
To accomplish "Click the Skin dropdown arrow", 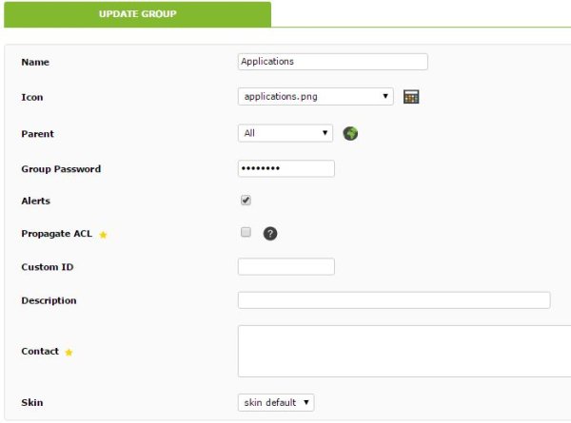I will click(x=306, y=403).
